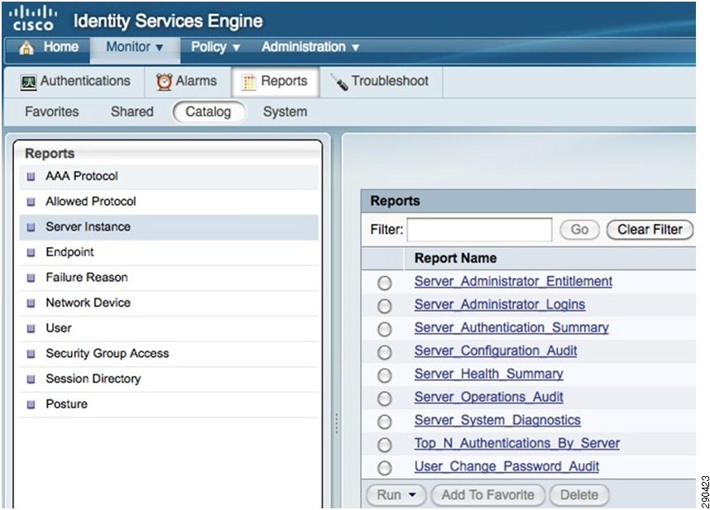Open Server_Authentication_Summary report link
The image size is (710, 510).
tap(511, 328)
